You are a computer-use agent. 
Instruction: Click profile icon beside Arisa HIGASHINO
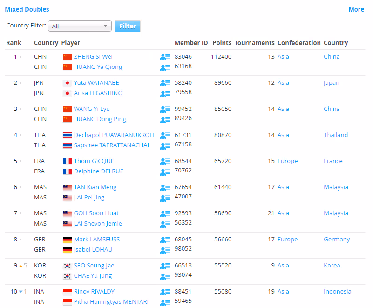coord(165,93)
